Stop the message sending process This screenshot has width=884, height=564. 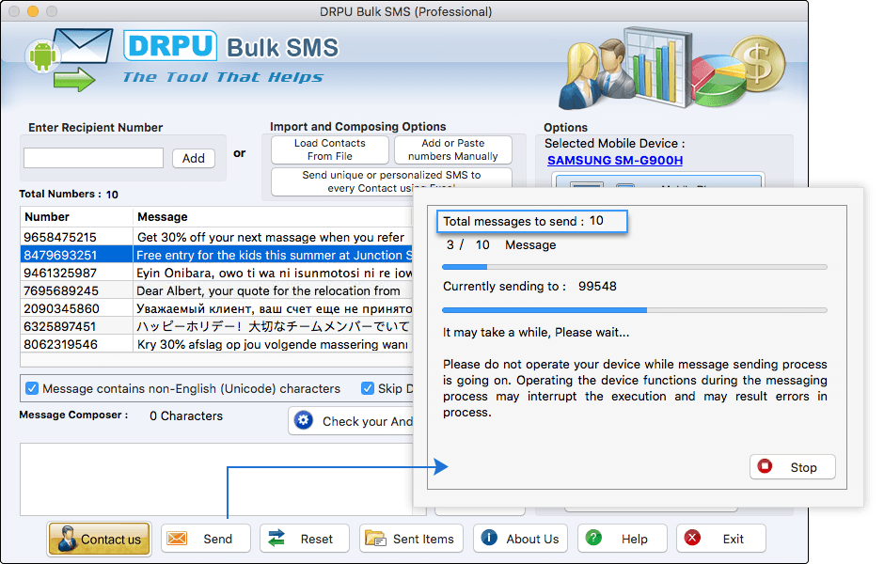tap(792, 467)
